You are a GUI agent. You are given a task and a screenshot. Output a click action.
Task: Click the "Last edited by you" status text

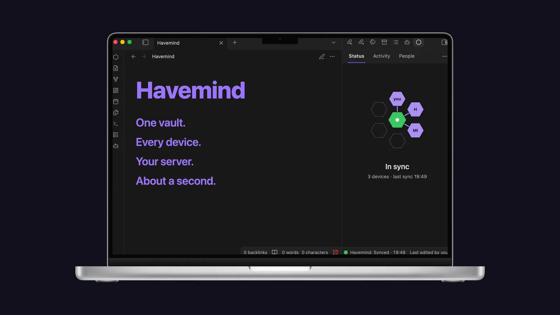click(429, 252)
